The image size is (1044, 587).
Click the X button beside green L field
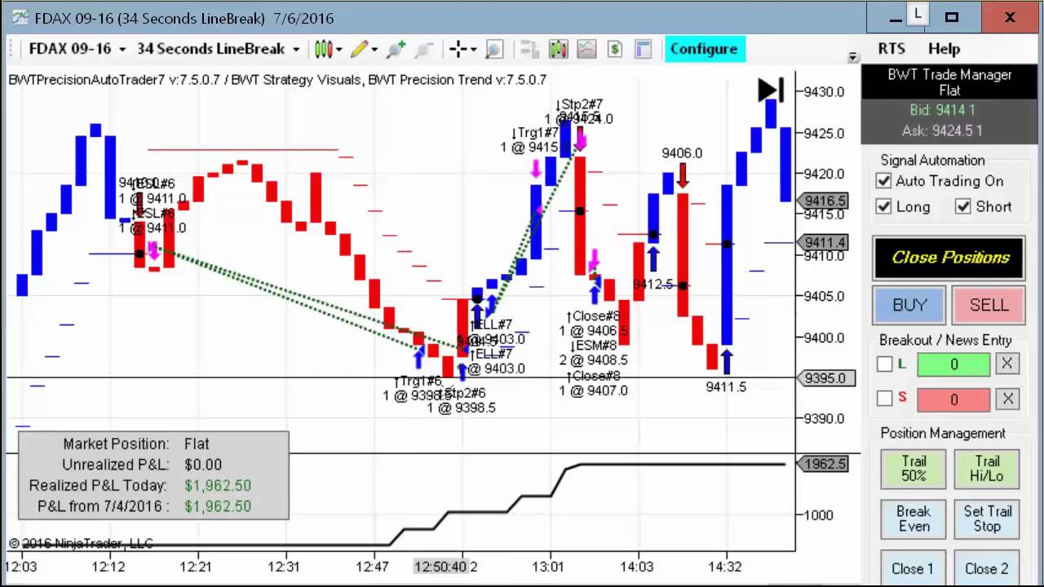(1007, 364)
